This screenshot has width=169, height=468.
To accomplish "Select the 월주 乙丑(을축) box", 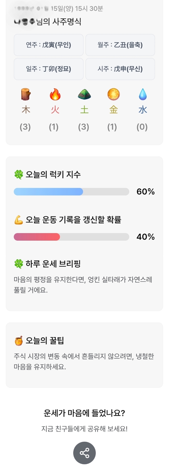I will tap(120, 45).
